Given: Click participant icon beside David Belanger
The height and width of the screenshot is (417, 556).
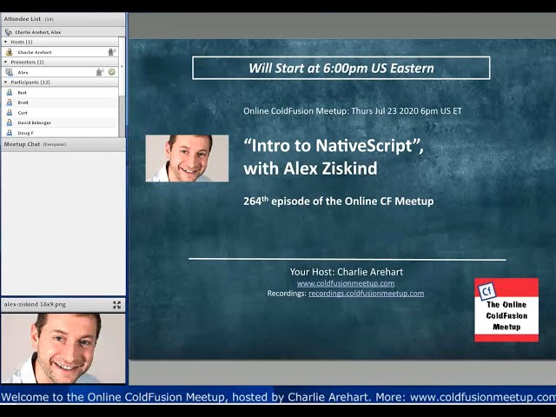Looking at the screenshot, I should click(x=10, y=122).
